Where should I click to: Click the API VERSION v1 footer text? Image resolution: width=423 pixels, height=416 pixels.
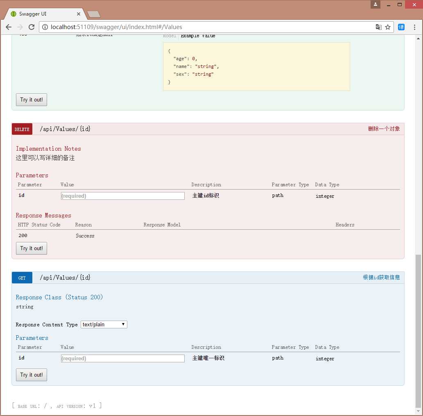[x=76, y=406]
